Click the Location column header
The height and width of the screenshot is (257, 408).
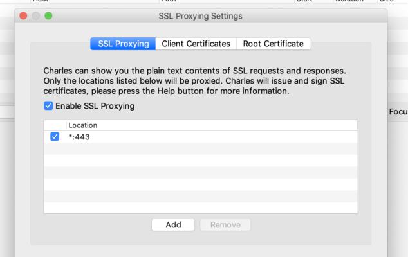212,125
